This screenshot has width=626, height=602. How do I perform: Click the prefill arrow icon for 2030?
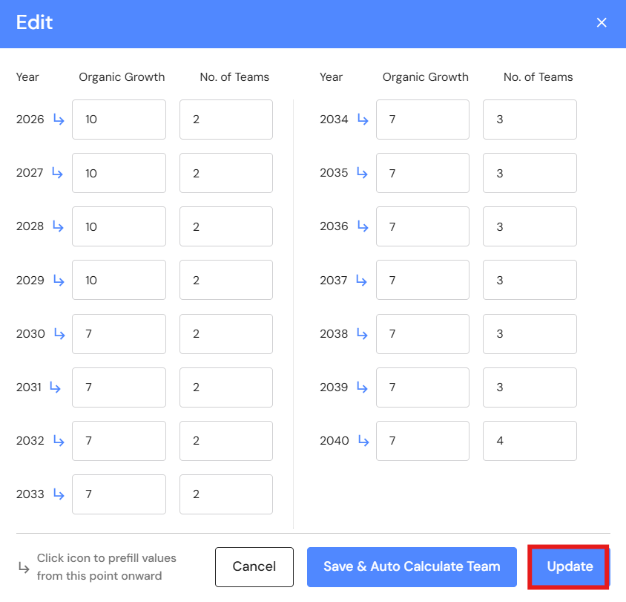coord(59,334)
